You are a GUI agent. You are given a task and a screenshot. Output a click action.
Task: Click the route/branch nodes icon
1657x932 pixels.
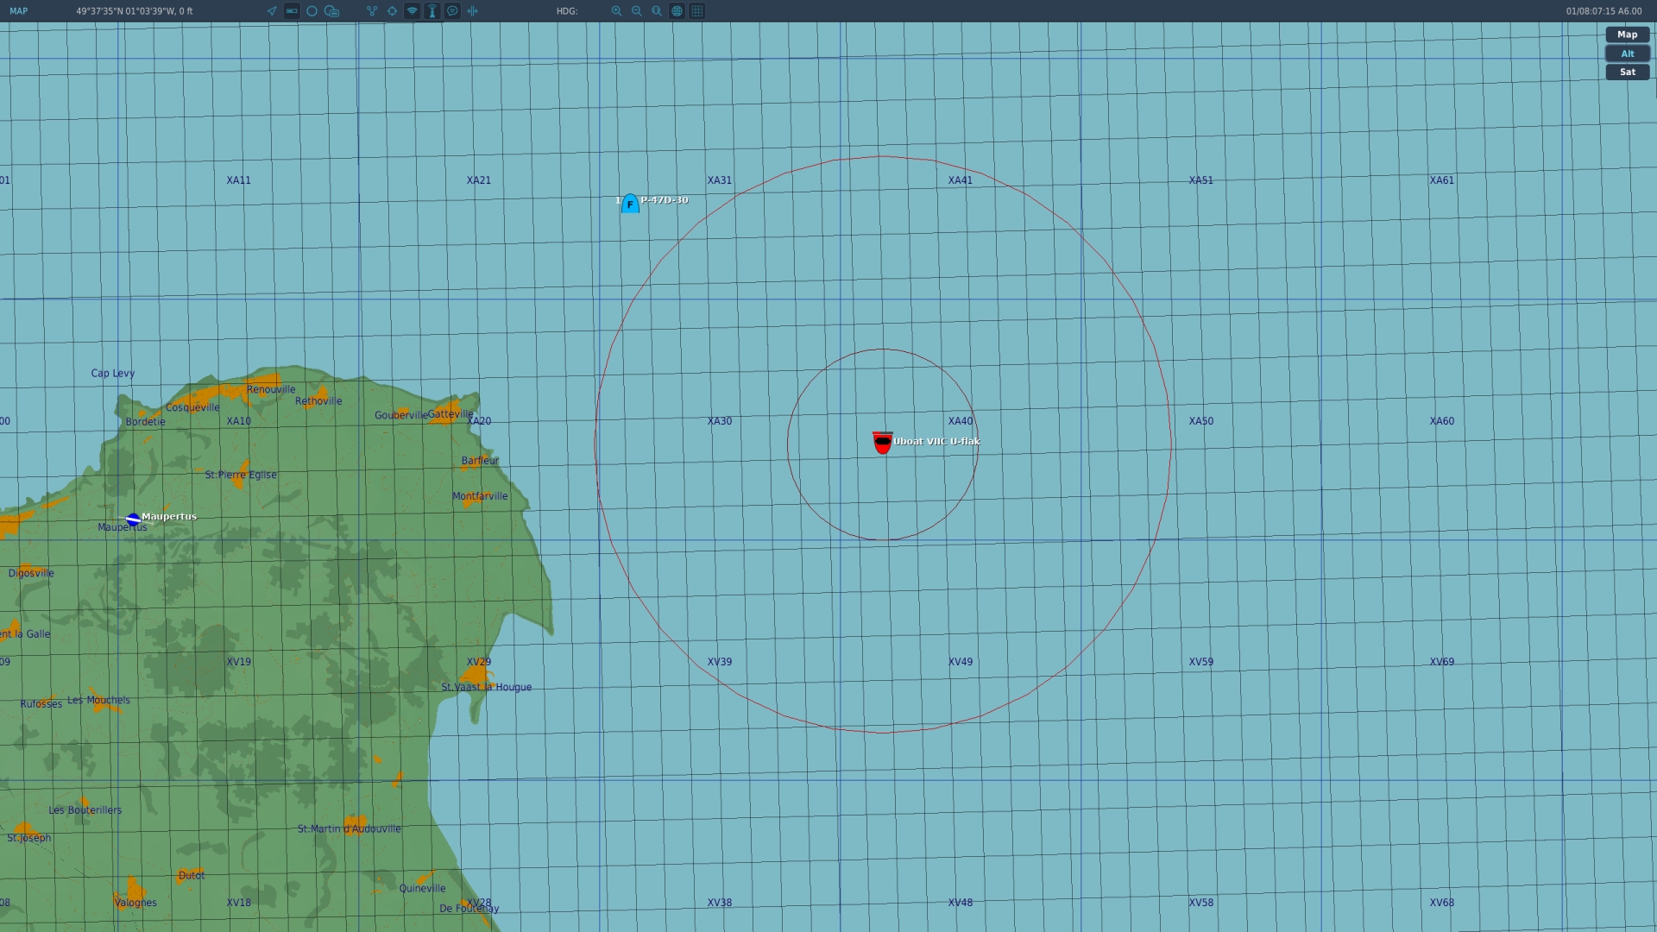(372, 11)
